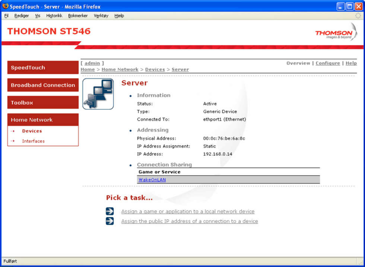Open the Bokmerker menu

pos(78,16)
